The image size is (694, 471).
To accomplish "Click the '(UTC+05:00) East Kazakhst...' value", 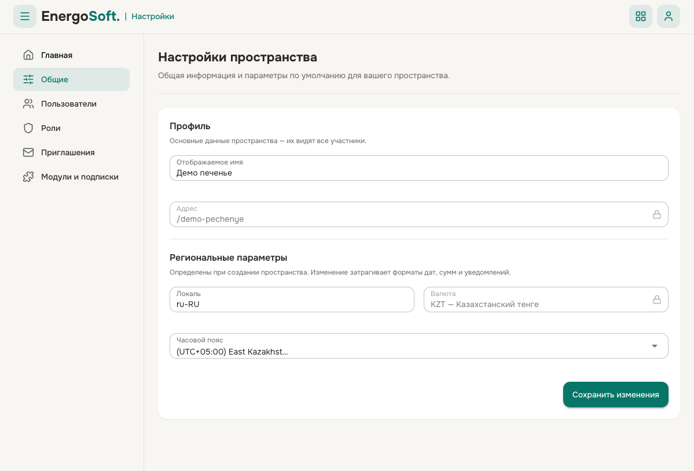I will (x=232, y=352).
